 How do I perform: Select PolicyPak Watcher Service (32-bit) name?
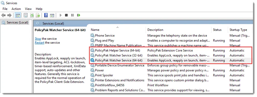point(119,55)
